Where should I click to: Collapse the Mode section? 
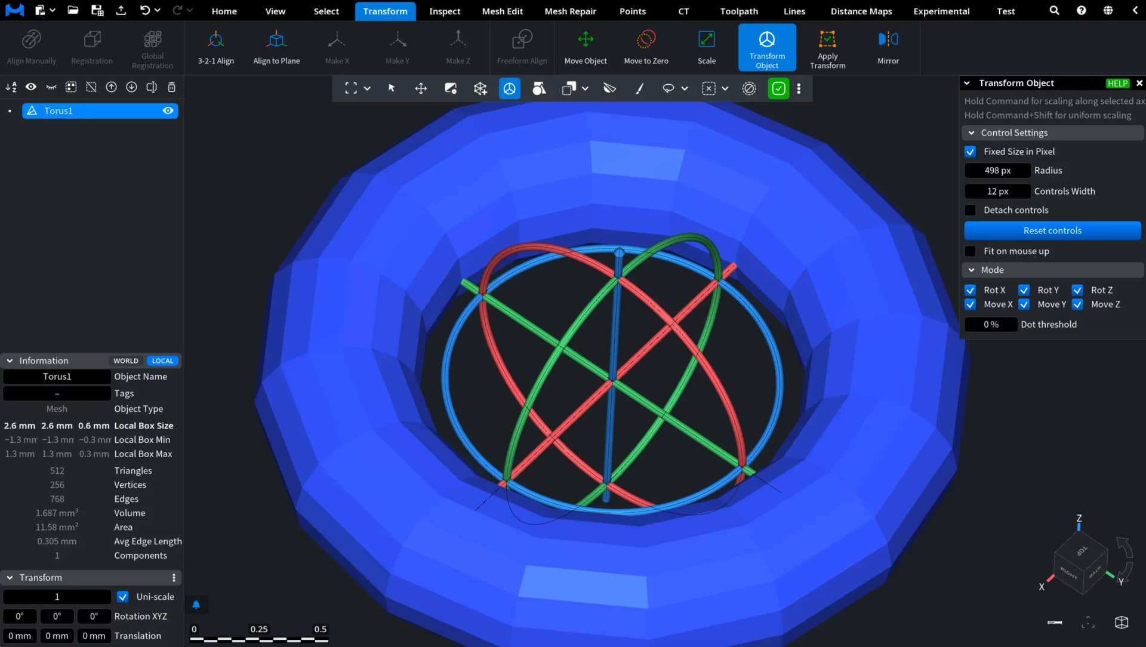point(971,270)
